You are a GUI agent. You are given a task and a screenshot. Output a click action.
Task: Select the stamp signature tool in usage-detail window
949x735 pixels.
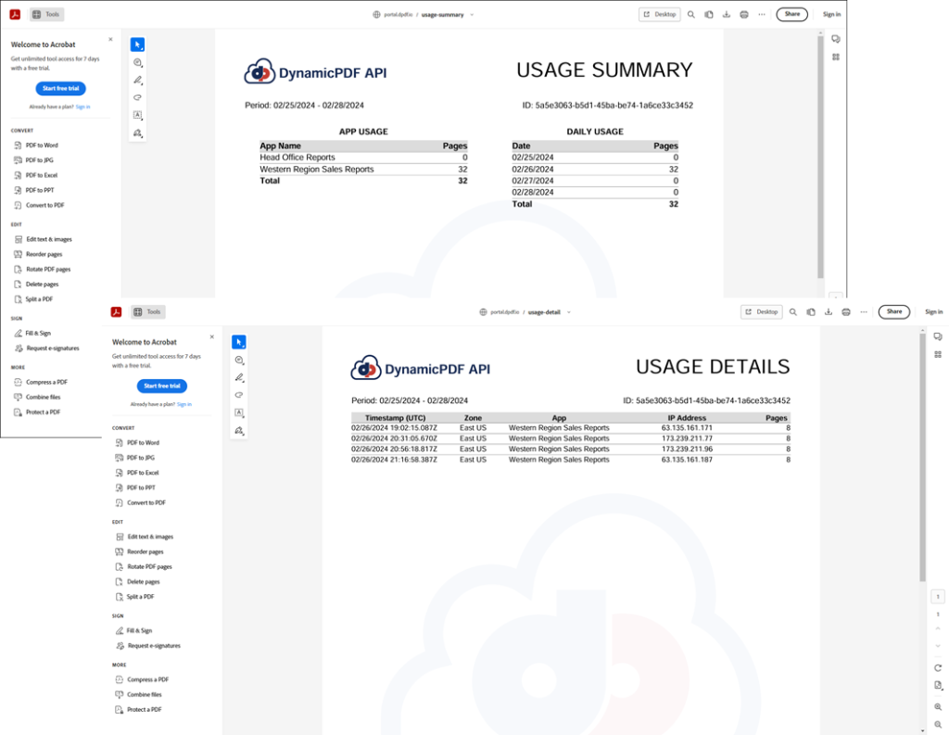point(239,430)
